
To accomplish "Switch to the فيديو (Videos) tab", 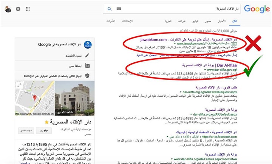I will tap(195, 21).
